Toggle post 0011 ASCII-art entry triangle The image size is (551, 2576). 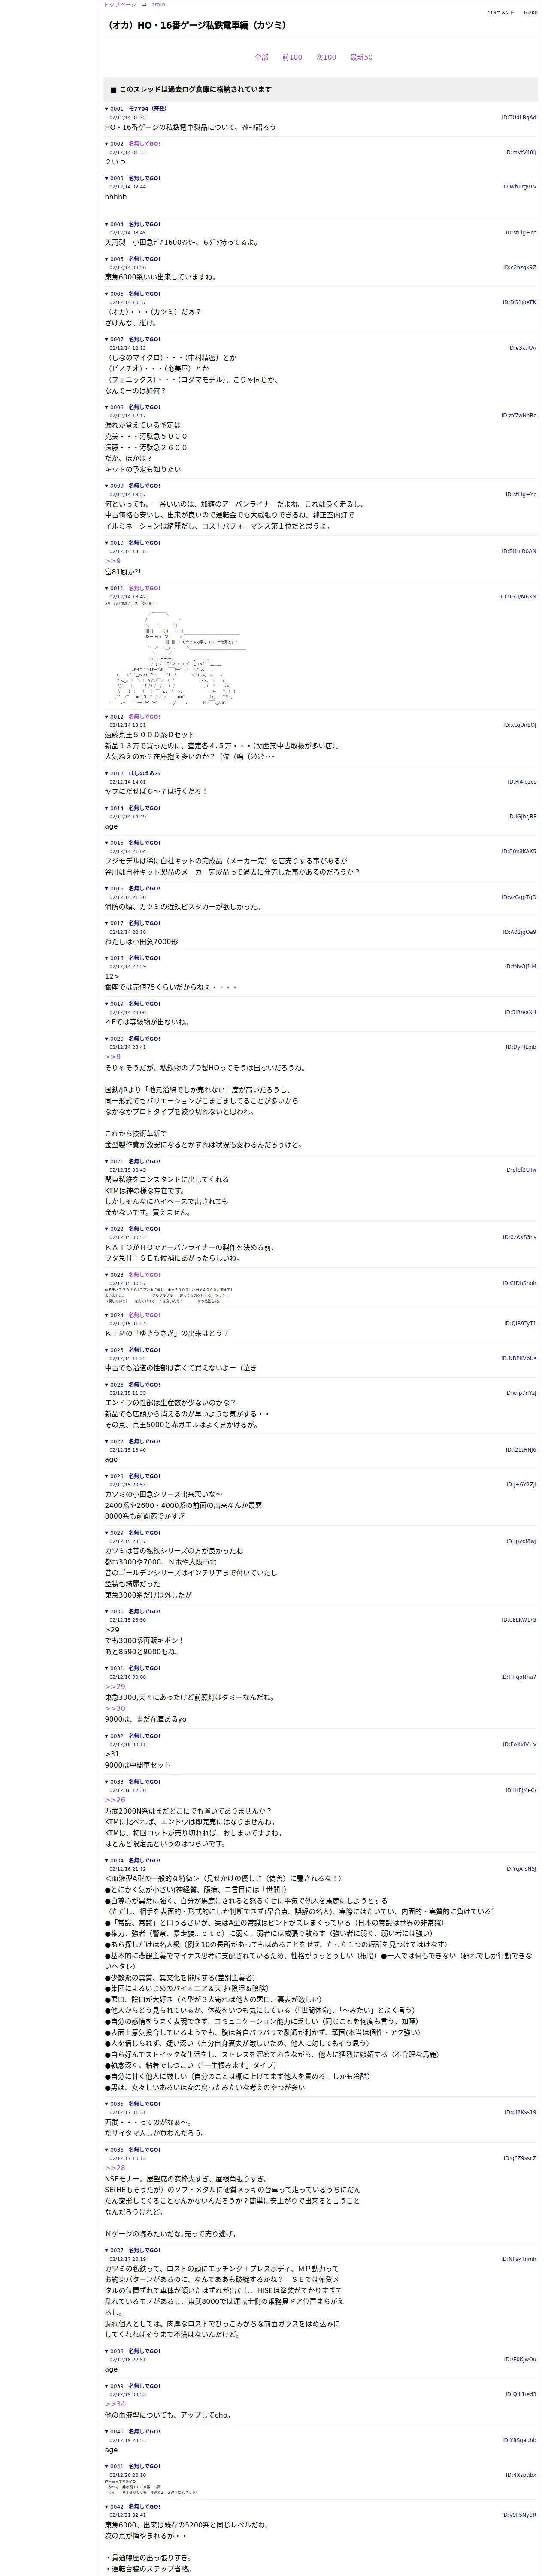pyautogui.click(x=107, y=589)
